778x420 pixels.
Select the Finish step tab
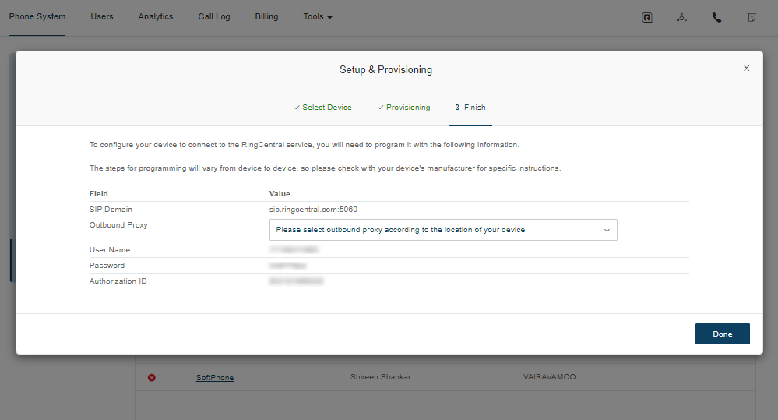pyautogui.click(x=470, y=108)
